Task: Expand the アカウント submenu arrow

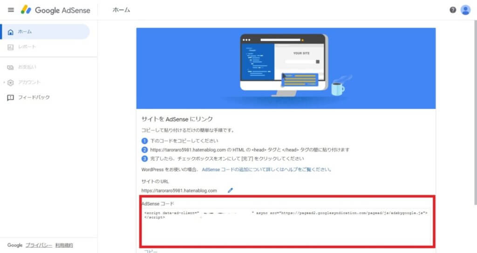Action: coord(4,82)
